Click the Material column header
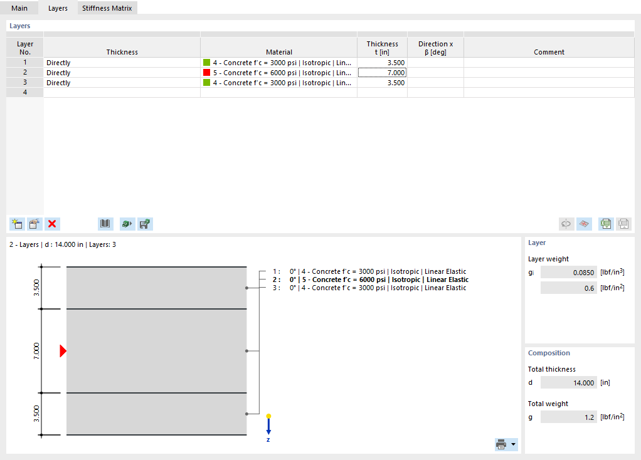Screen dimensions: 641x460 [x=279, y=48]
